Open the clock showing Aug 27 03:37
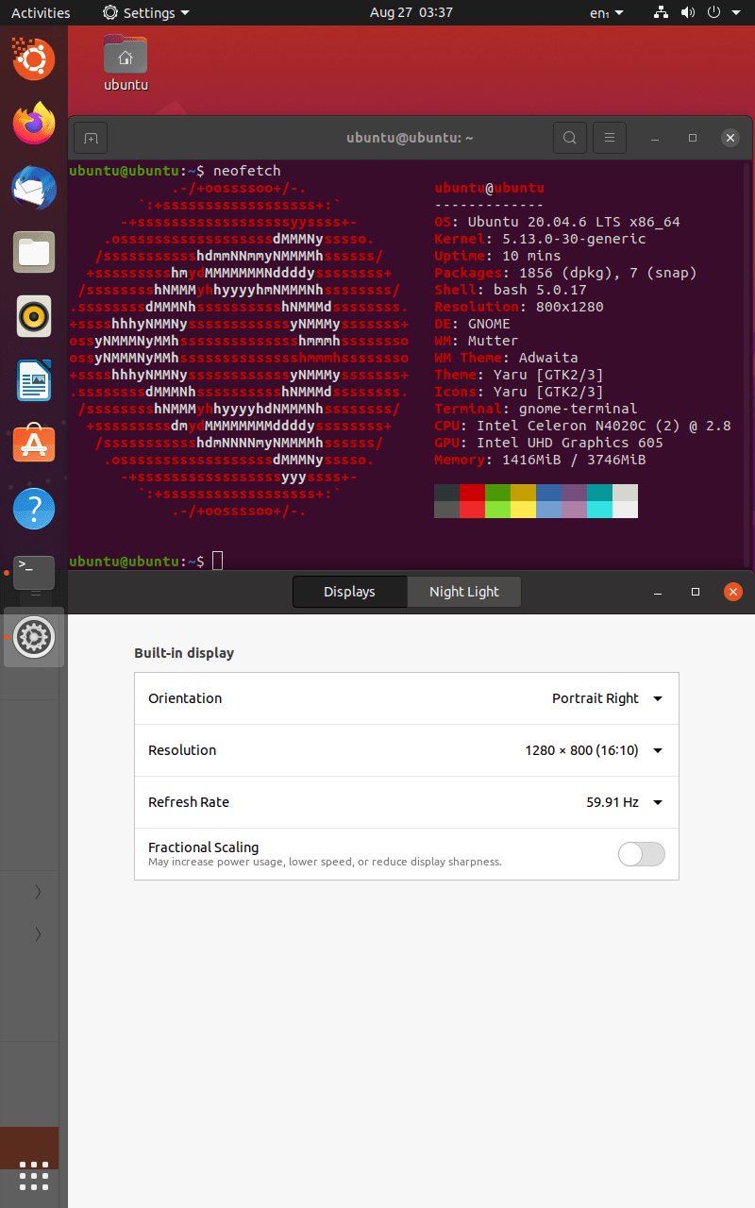 point(411,12)
